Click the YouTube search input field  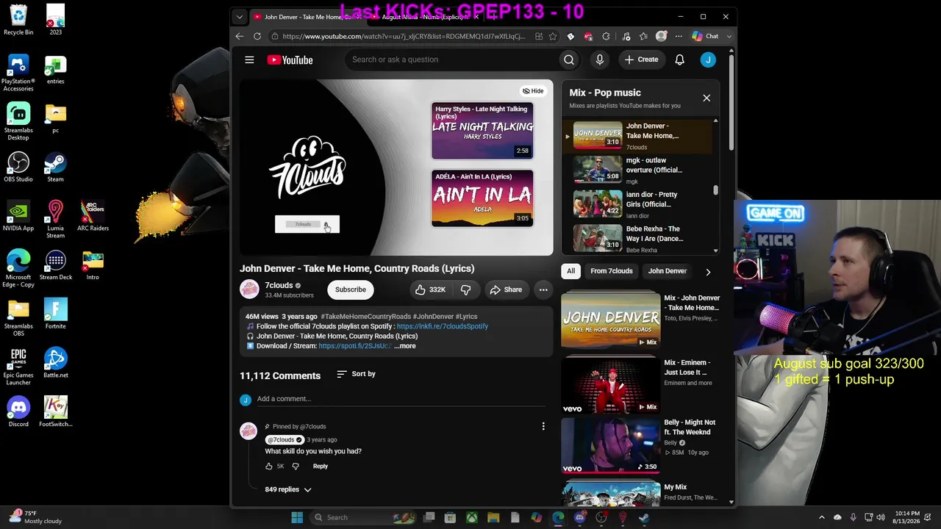452,60
